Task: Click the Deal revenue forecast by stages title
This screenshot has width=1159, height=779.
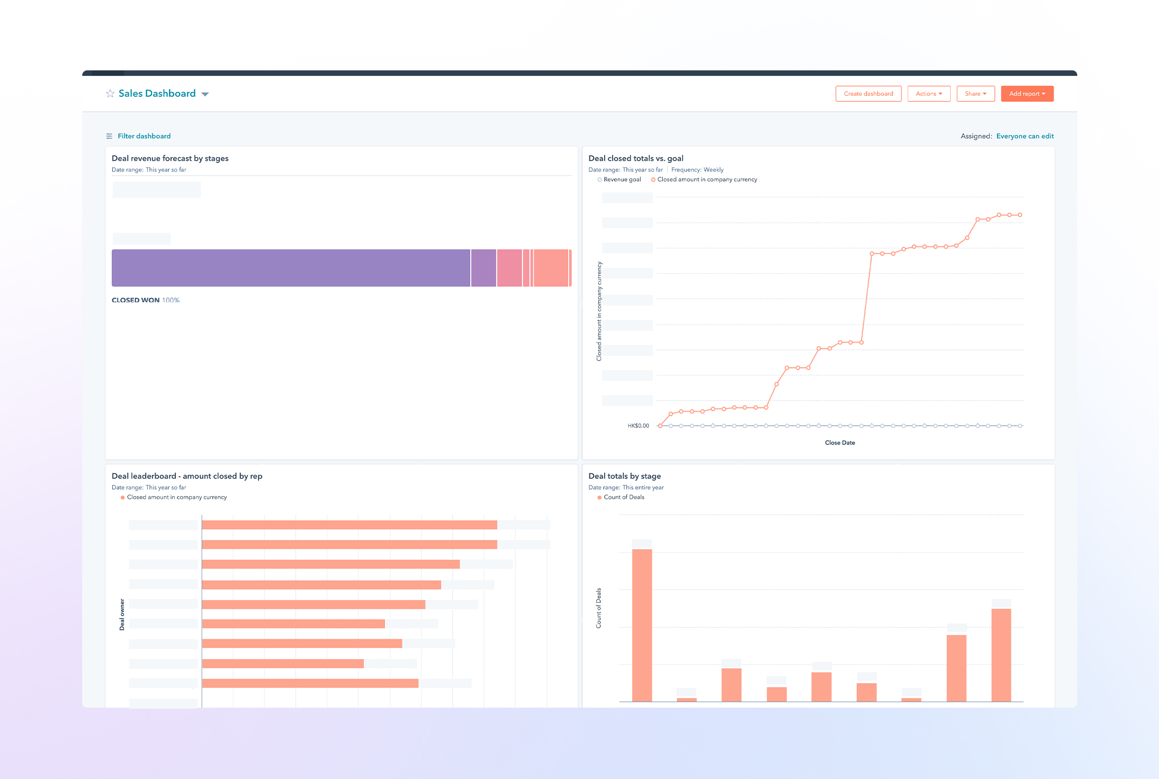Action: (170, 158)
